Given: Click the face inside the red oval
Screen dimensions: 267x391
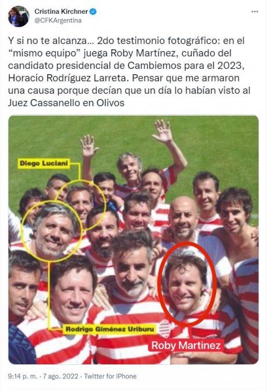Looking at the screenshot, I should coord(186,284).
